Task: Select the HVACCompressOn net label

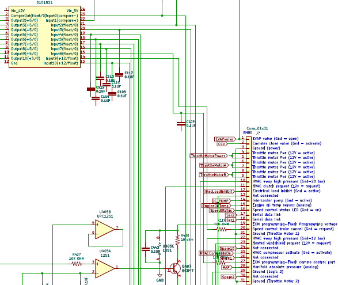Action: coord(216,253)
